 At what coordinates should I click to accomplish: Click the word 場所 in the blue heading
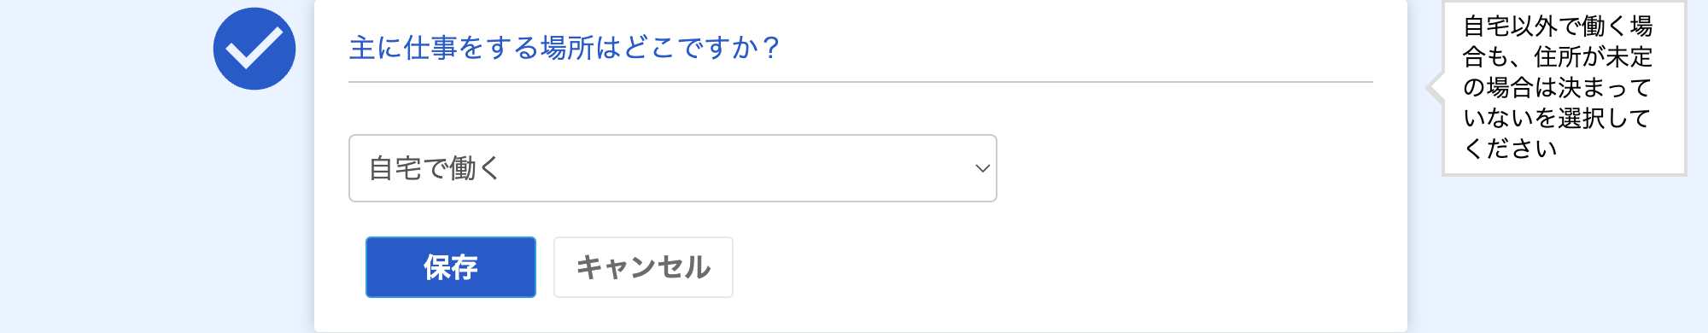pos(567,48)
